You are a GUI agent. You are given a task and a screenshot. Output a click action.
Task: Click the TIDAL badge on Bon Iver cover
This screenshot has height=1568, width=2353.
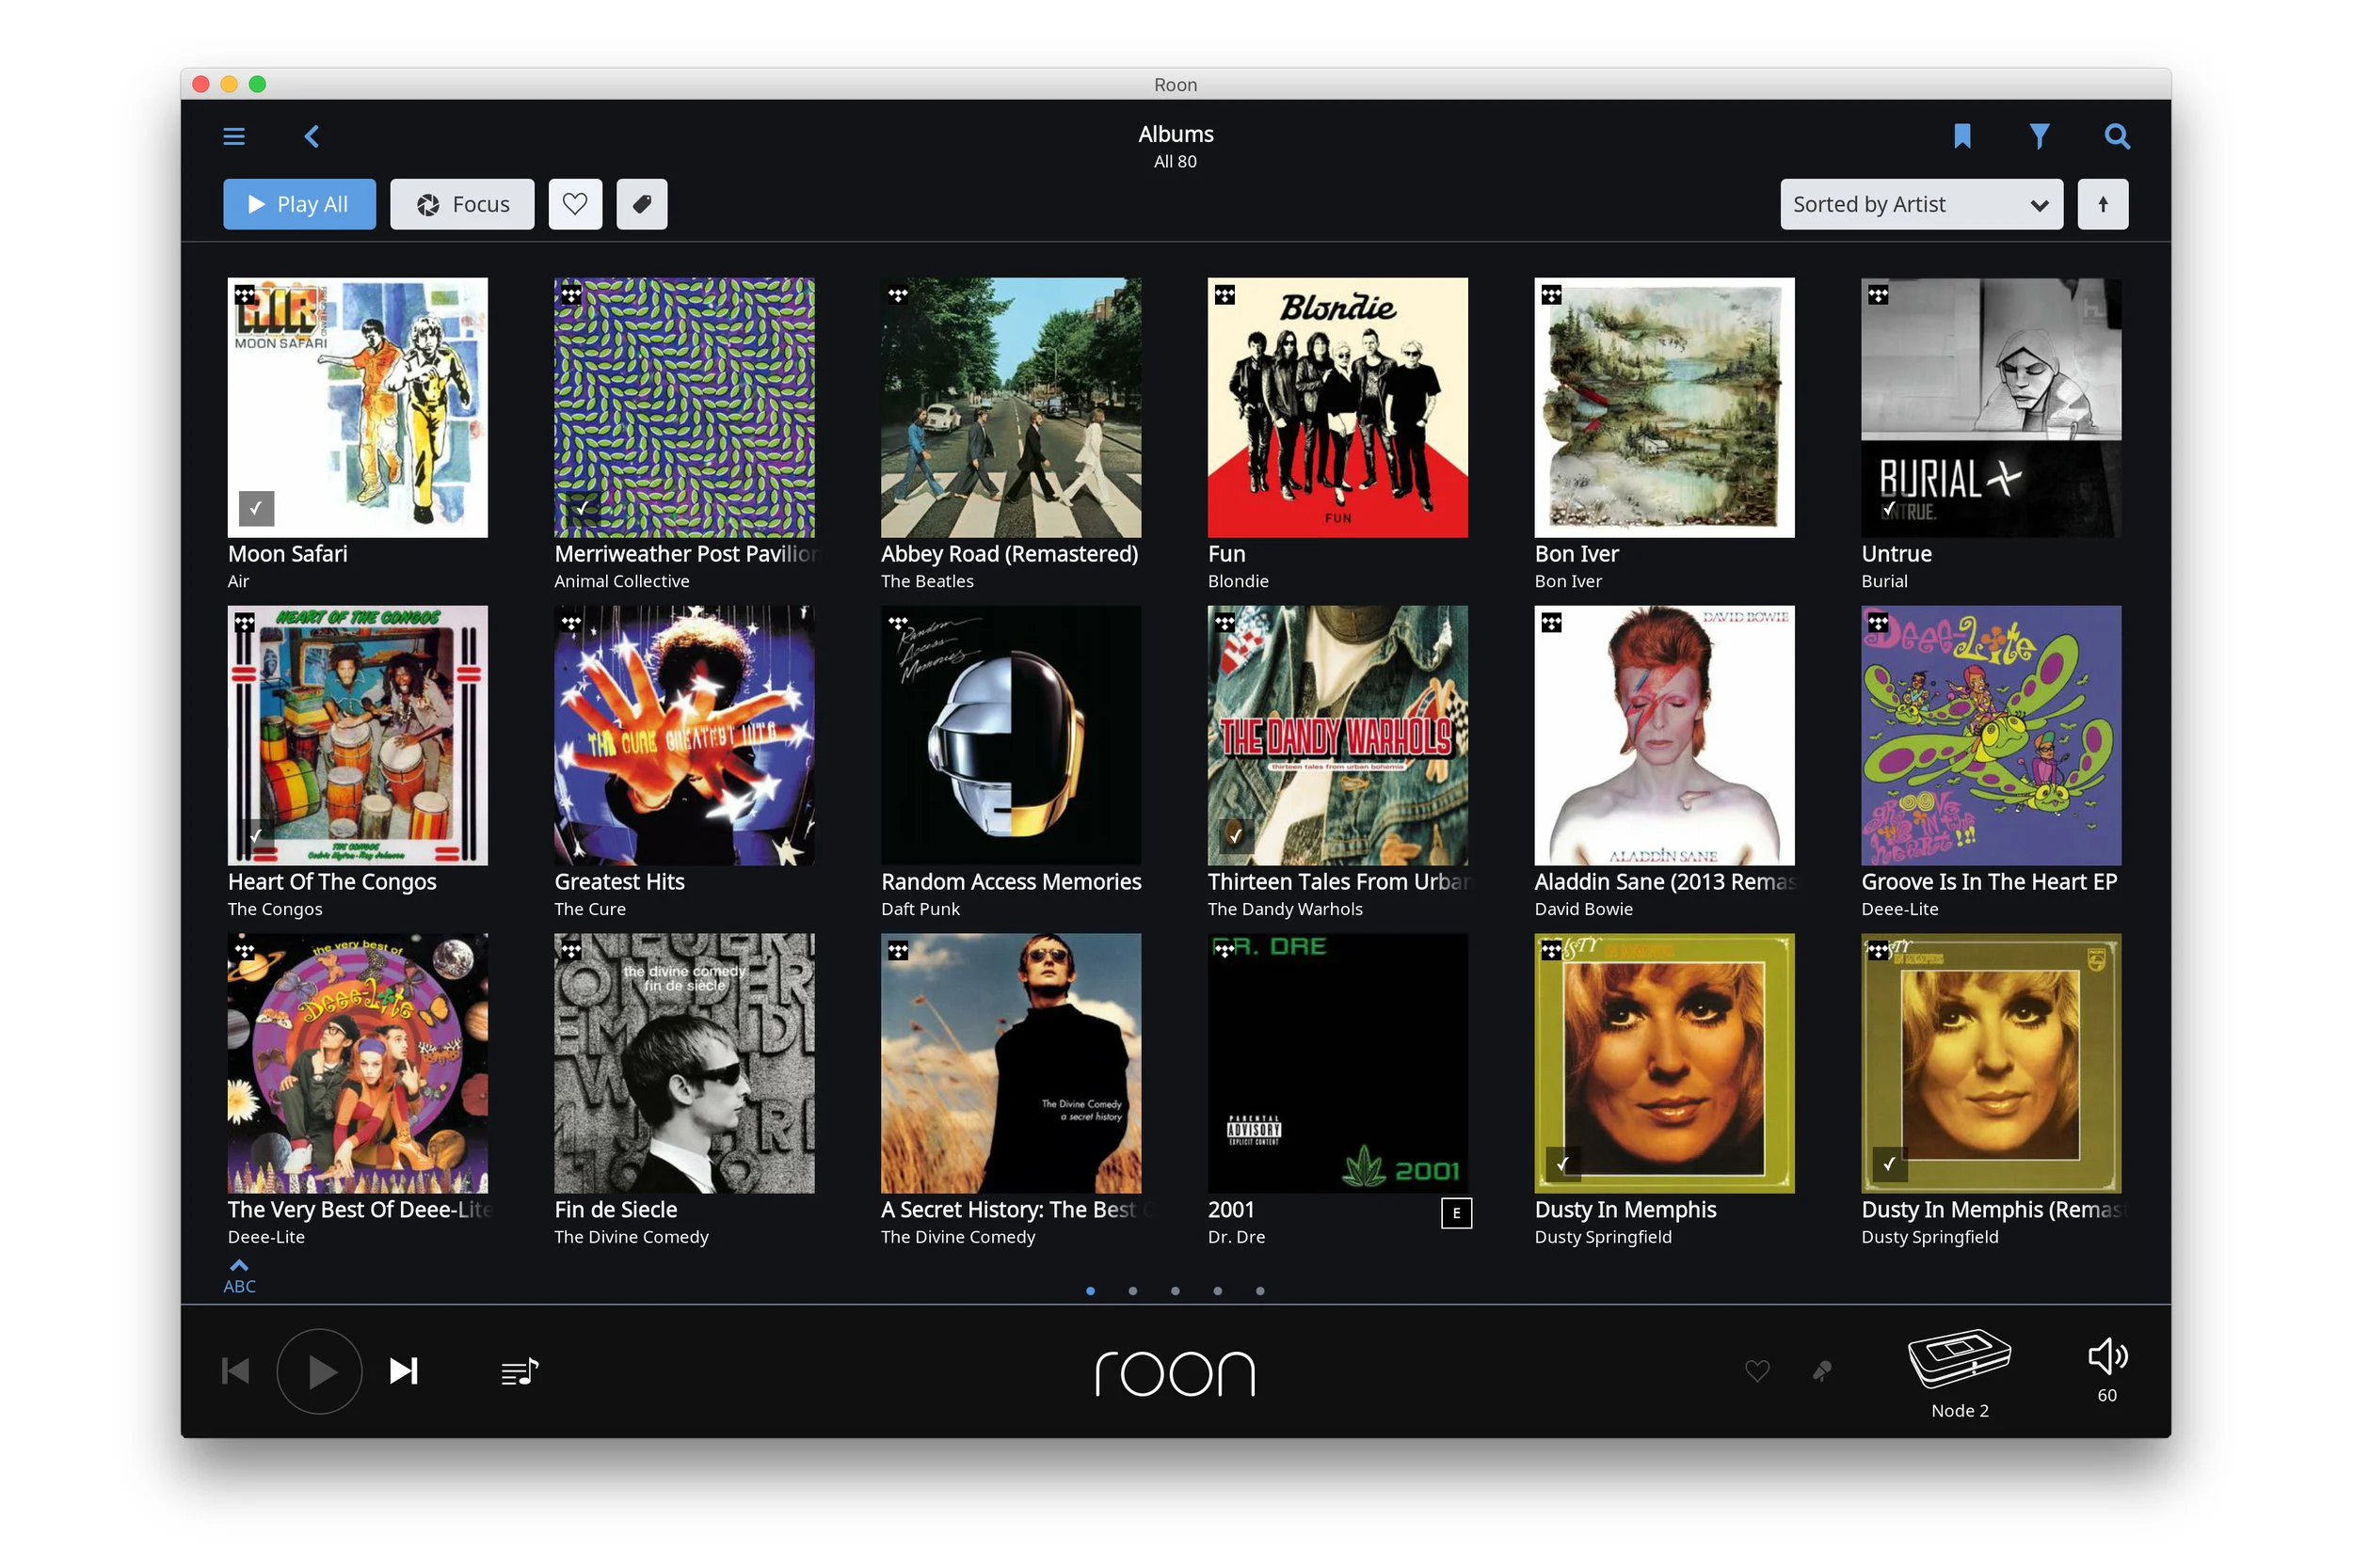pyautogui.click(x=1552, y=295)
